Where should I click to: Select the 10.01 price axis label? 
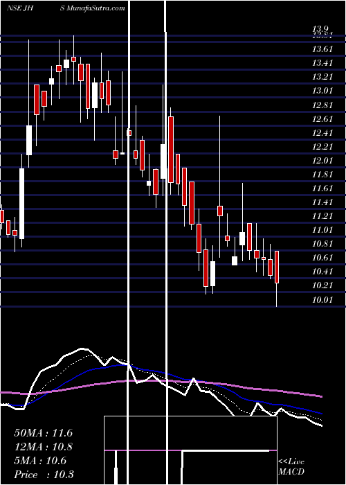point(322,299)
